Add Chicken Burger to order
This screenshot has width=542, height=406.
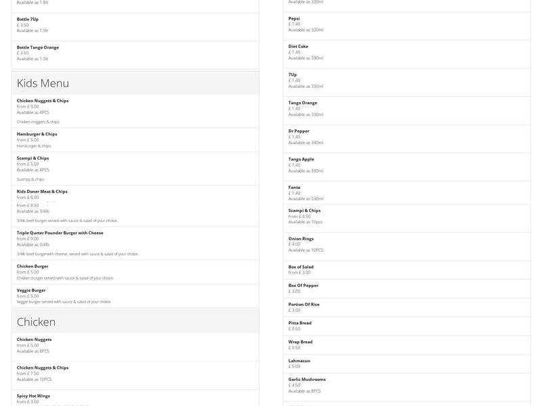[135, 271]
